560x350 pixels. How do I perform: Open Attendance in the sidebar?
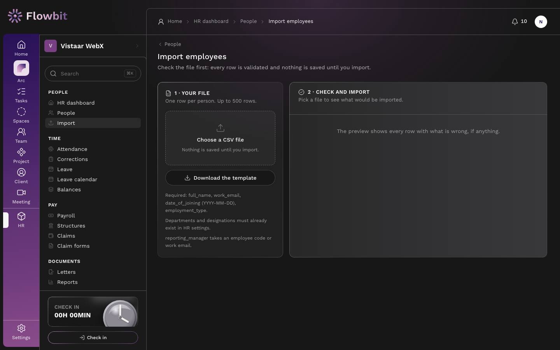point(93,149)
